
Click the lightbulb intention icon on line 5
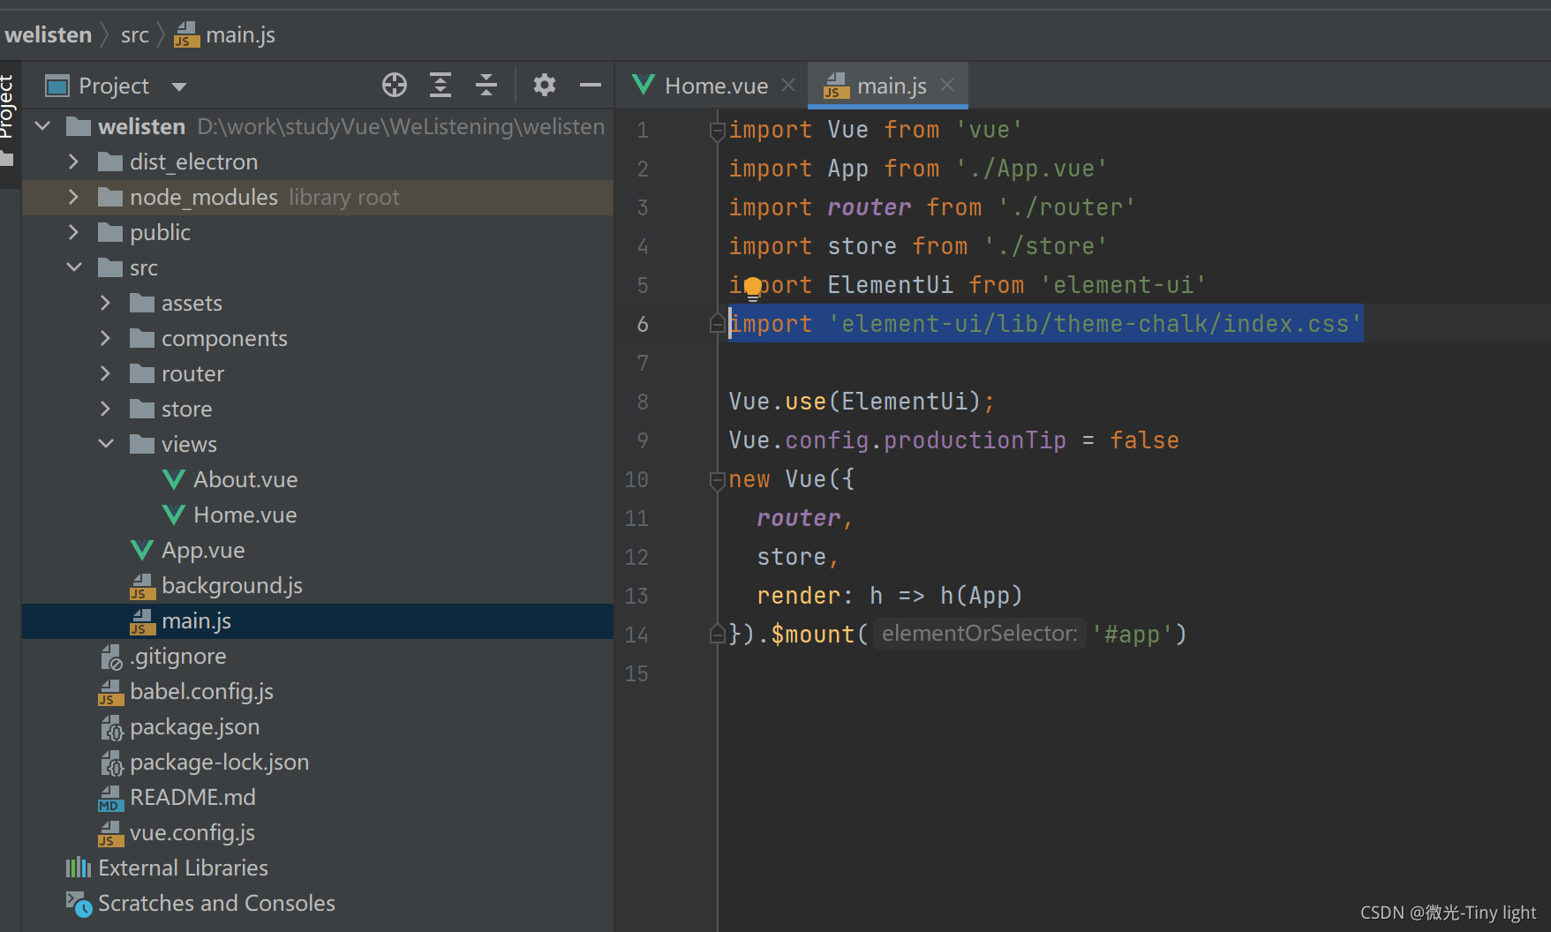click(753, 288)
